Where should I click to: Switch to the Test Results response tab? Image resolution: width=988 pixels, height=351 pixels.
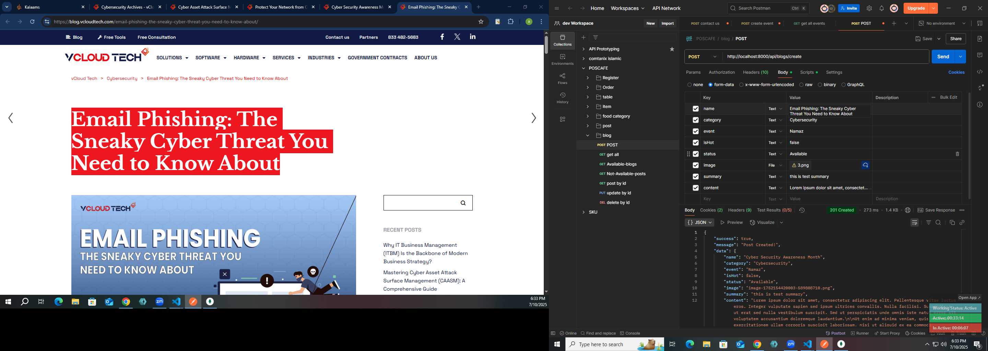tap(773, 210)
